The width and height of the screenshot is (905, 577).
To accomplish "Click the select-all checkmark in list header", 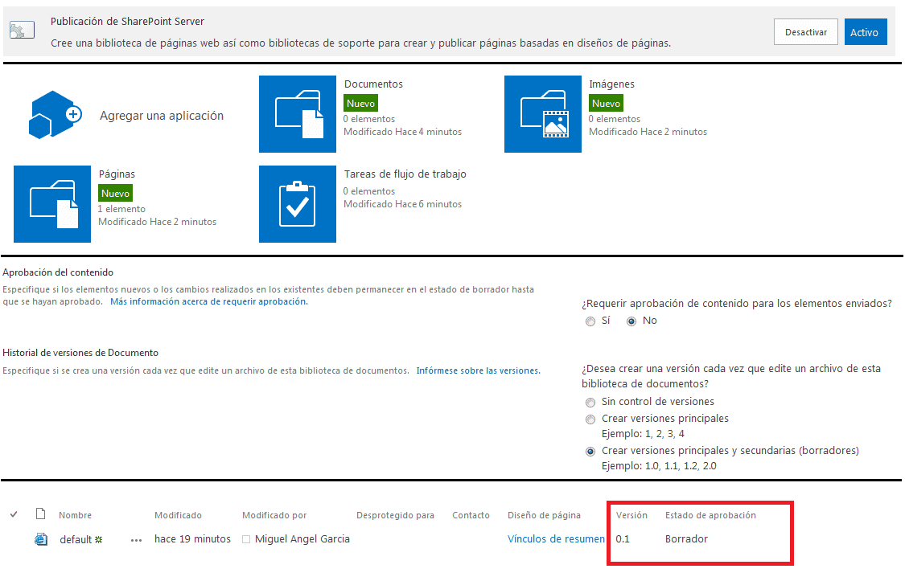I will pos(14,514).
